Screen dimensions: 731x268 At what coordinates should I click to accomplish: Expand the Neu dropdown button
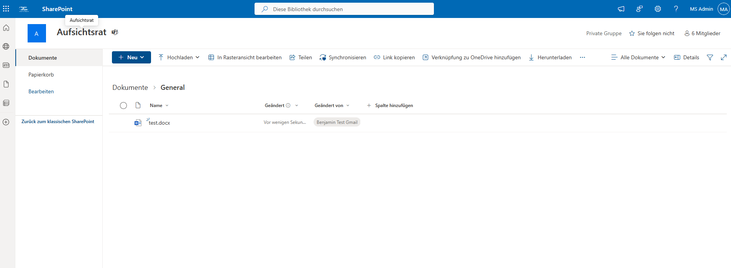click(x=131, y=57)
